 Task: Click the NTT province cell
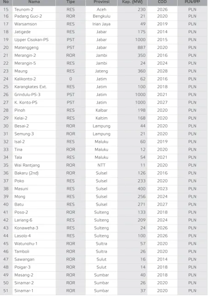[x=101, y=165]
